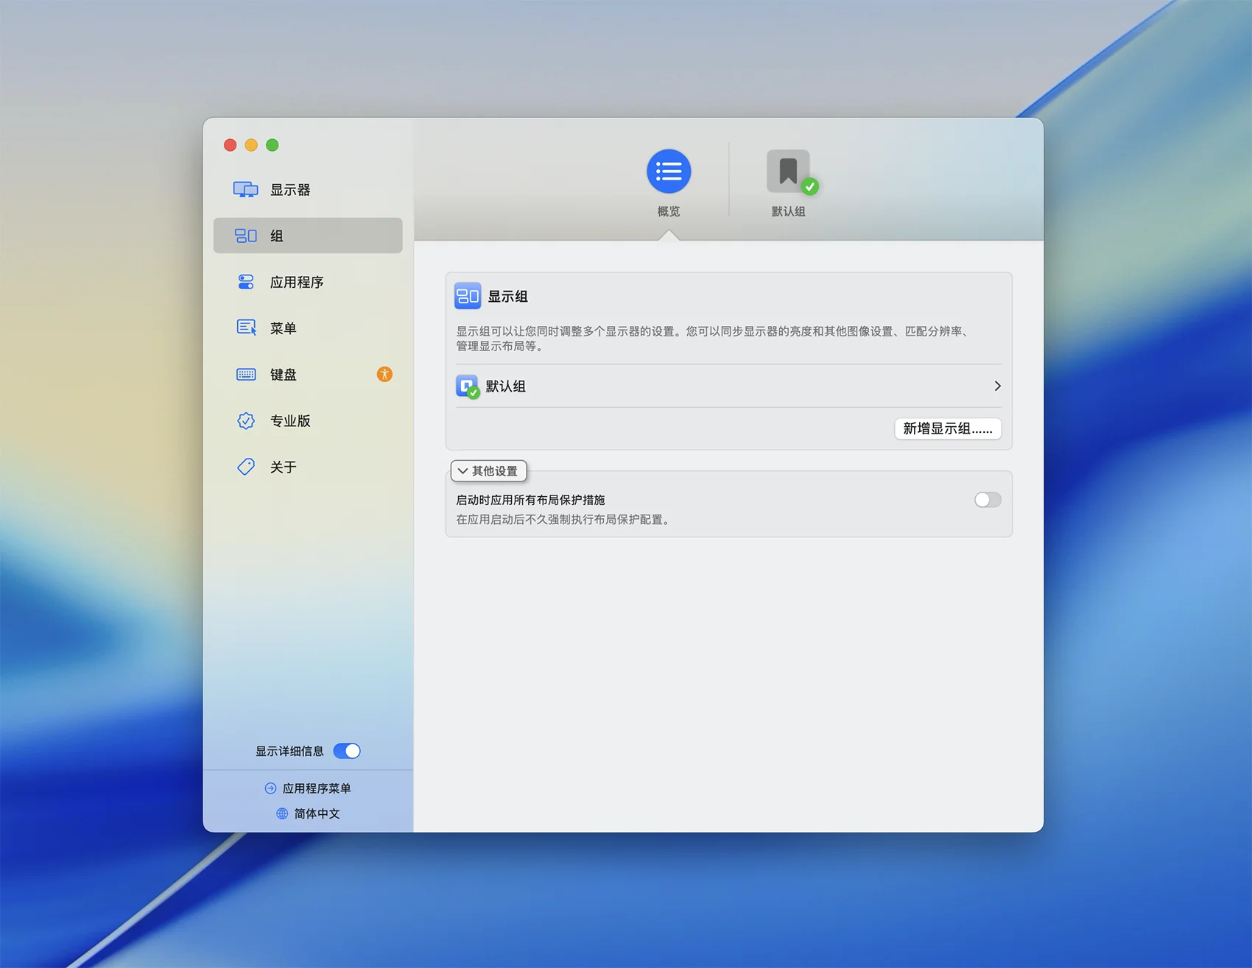Viewport: 1252px width, 968px height.
Task: Select the 组 groups icon in sidebar
Action: click(245, 236)
